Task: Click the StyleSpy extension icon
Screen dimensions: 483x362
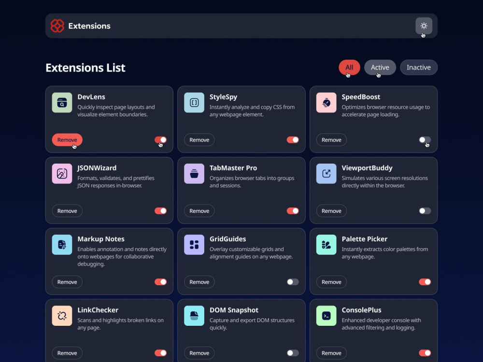Action: (x=194, y=102)
